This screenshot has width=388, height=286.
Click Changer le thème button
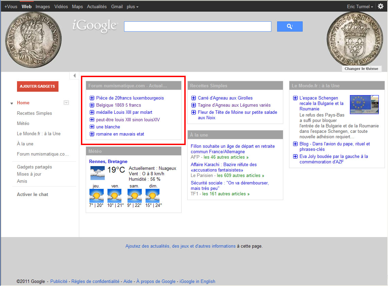pyautogui.click(x=361, y=69)
